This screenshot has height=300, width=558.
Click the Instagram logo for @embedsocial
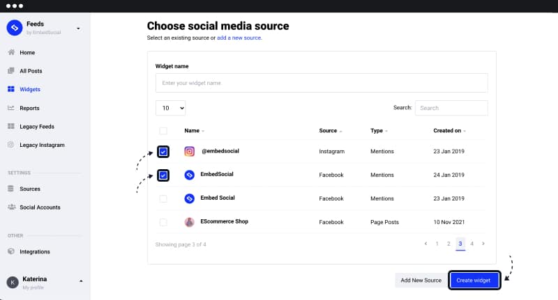189,151
